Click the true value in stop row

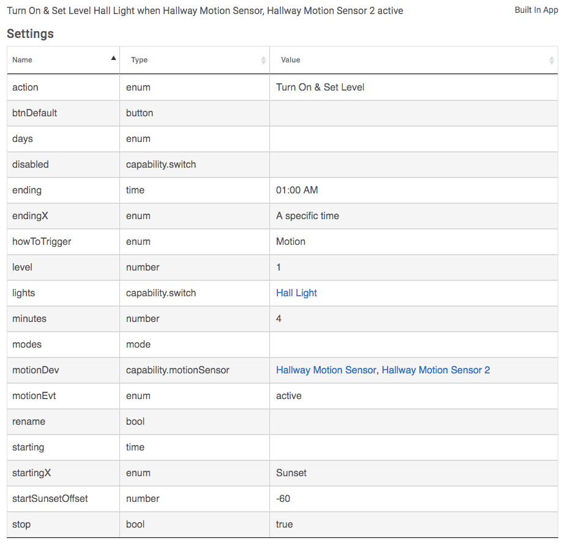[x=285, y=524]
